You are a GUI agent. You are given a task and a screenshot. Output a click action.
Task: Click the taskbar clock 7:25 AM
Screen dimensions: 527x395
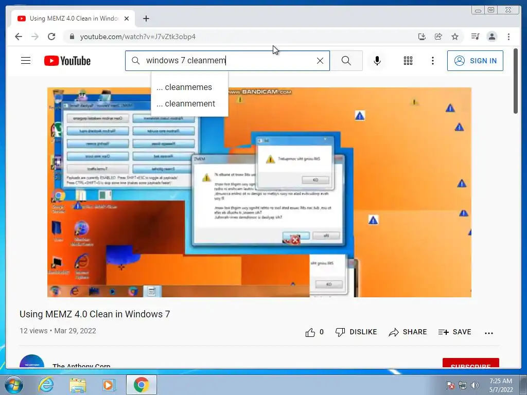(501, 385)
